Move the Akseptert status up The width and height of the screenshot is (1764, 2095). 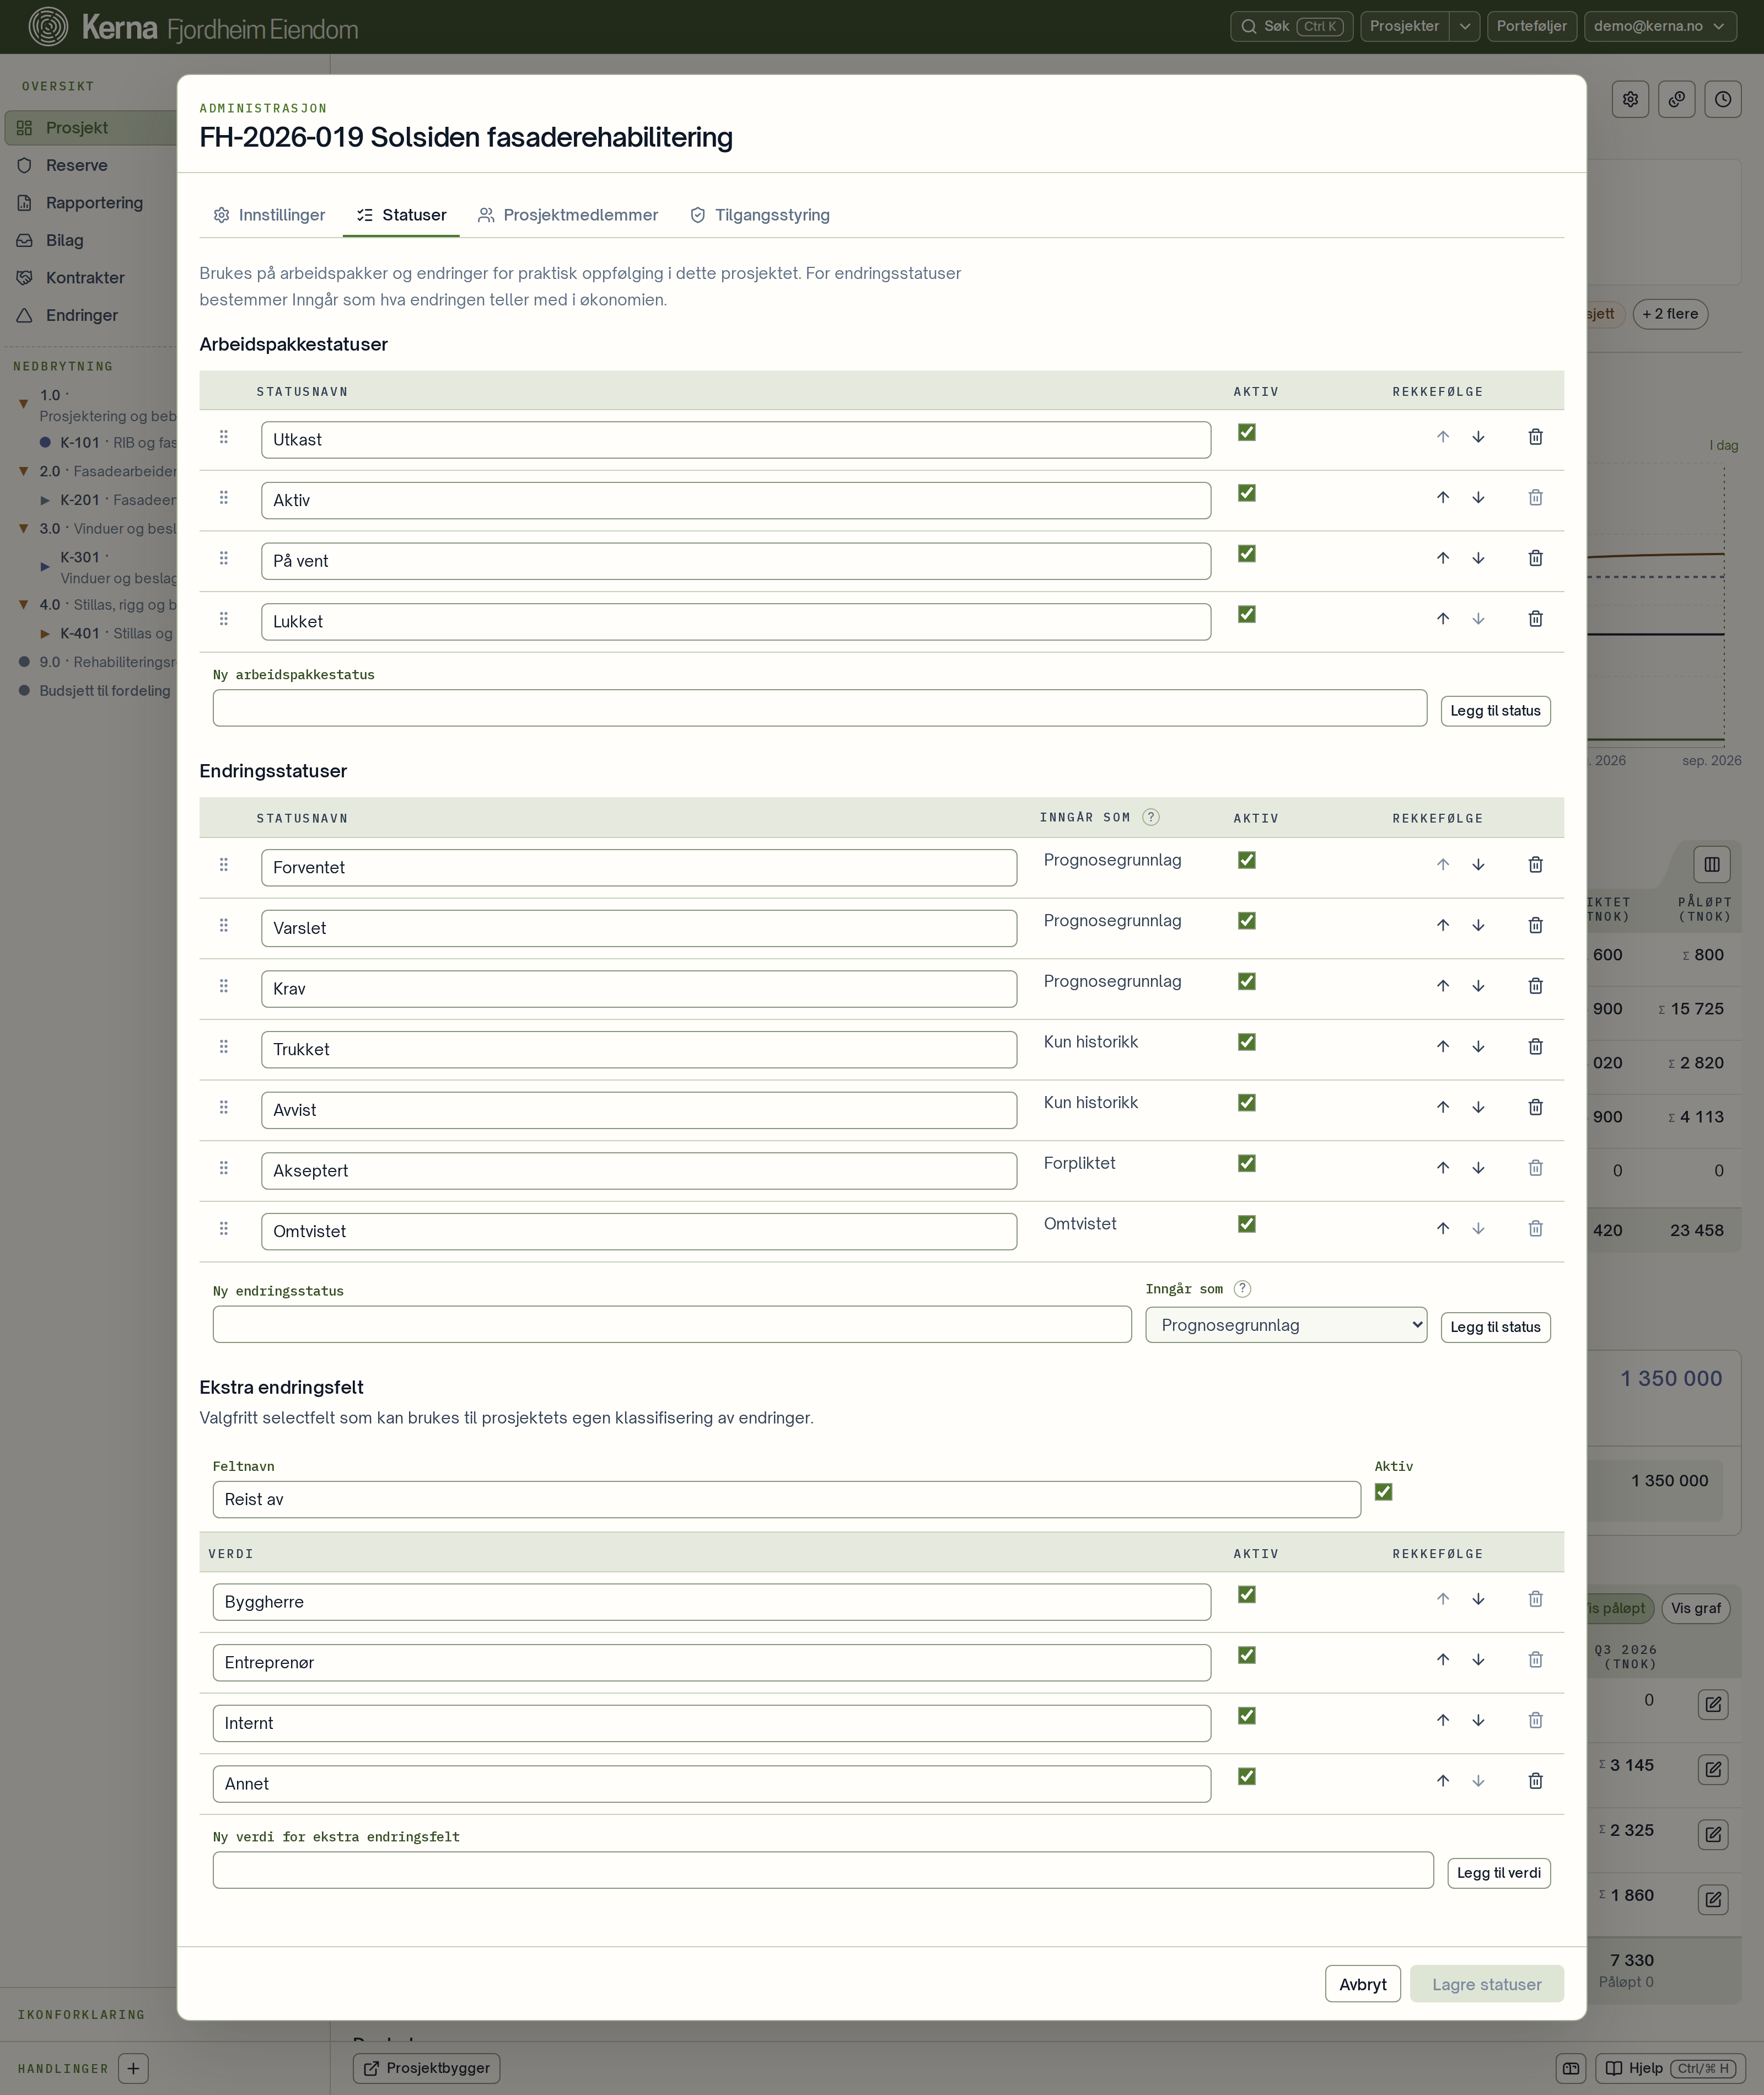(1443, 1168)
